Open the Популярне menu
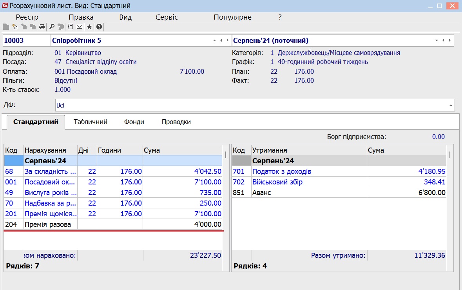Image resolution: width=462 pixels, height=290 pixels. click(232, 17)
